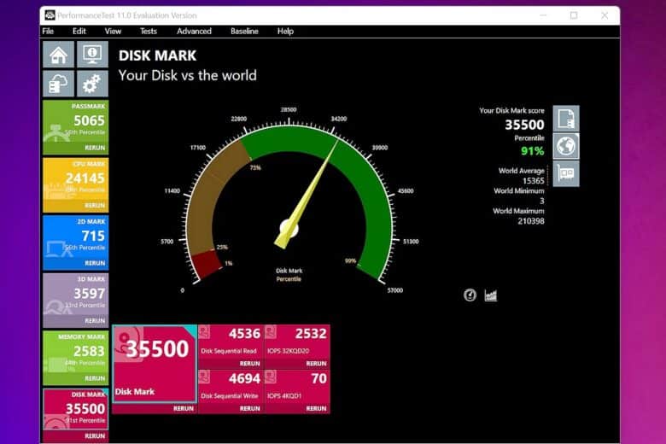Screen dimensions: 666x444
Task: Rerun the IOPS 4KQD1 test
Action: pos(316,408)
